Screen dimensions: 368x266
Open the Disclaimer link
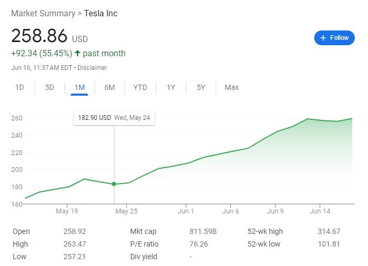click(93, 68)
